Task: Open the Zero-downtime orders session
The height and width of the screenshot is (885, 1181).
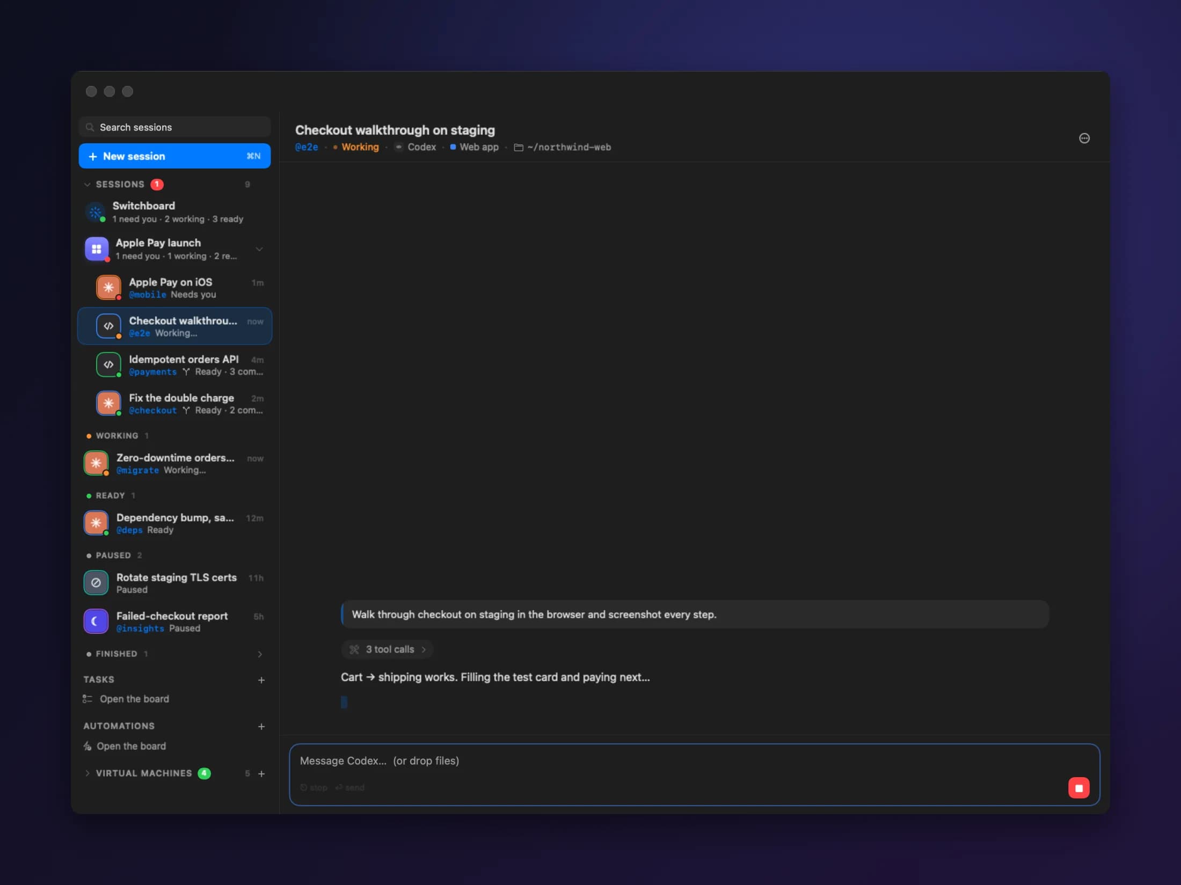Action: [x=174, y=463]
